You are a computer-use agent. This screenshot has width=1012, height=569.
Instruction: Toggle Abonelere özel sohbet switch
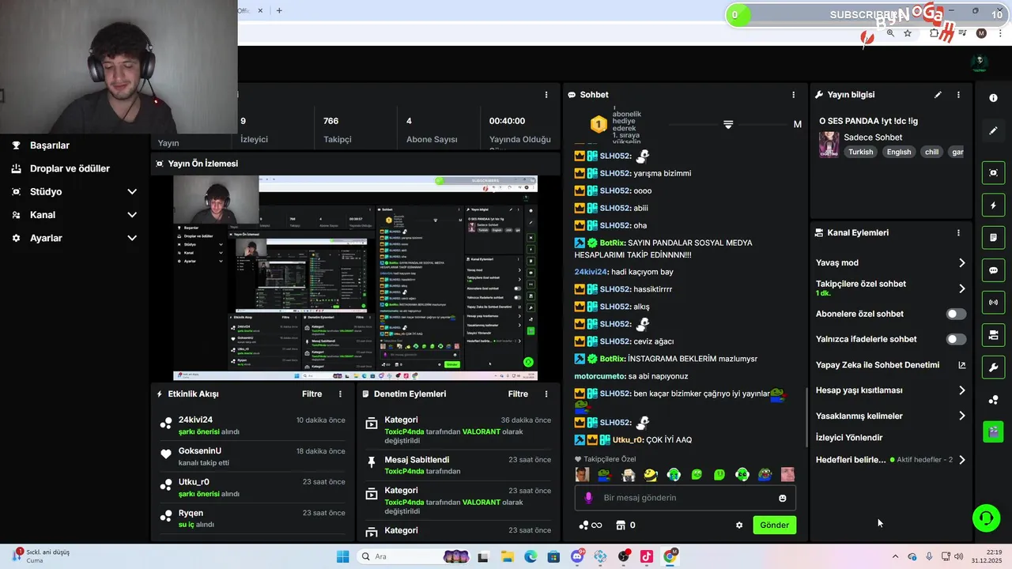coord(956,314)
